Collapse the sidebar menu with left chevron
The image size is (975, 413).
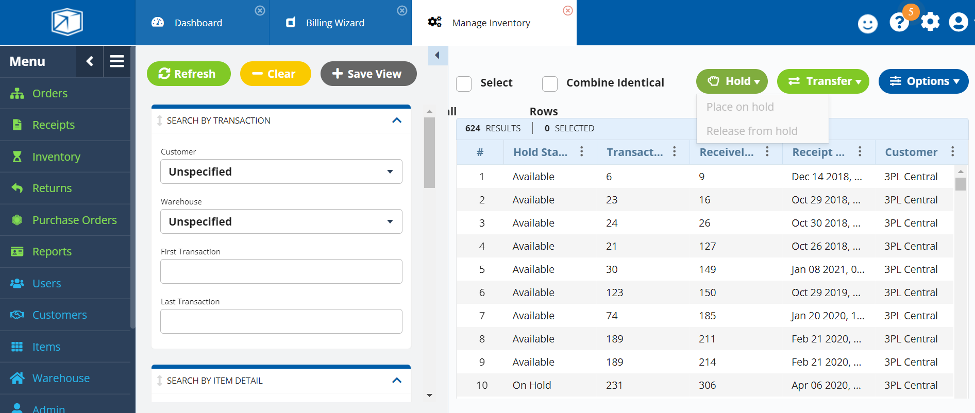tap(90, 61)
